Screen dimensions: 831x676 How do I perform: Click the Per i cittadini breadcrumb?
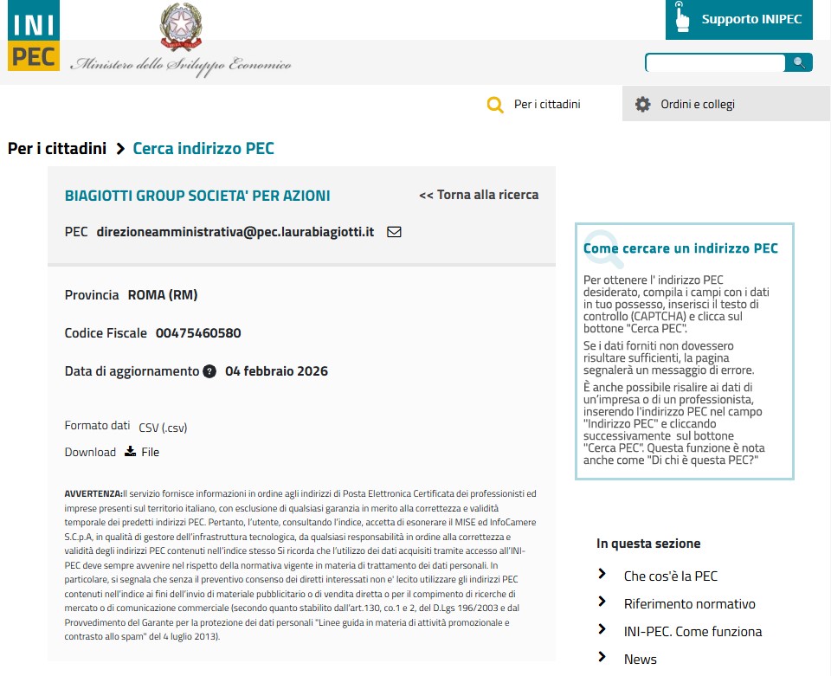57,148
